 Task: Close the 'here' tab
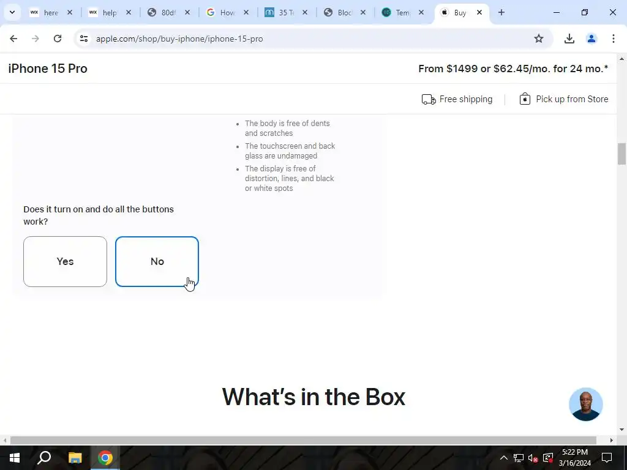tap(70, 12)
